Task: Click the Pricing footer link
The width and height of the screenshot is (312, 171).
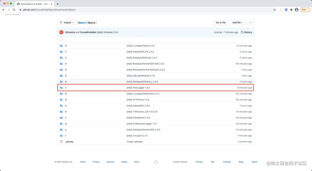Action: point(199,162)
